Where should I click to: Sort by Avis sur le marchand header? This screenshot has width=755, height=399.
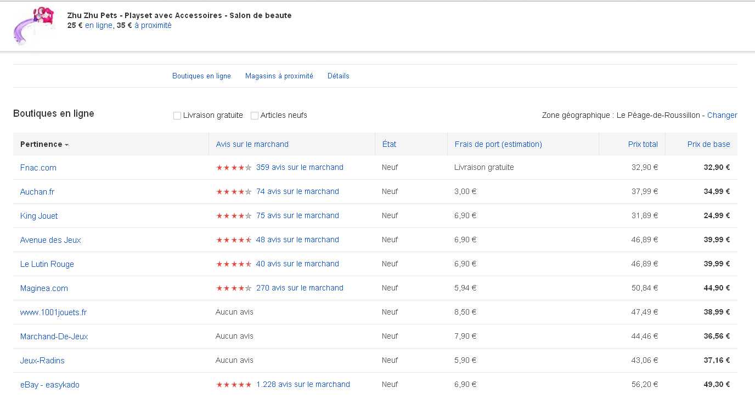(252, 145)
